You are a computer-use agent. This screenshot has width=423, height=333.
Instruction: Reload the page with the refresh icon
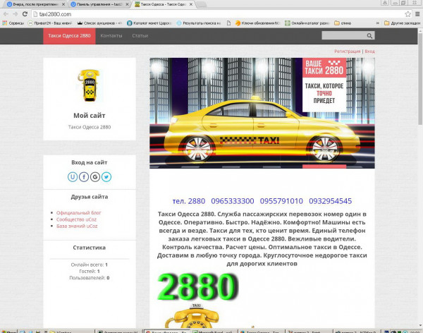pyautogui.click(x=25, y=13)
